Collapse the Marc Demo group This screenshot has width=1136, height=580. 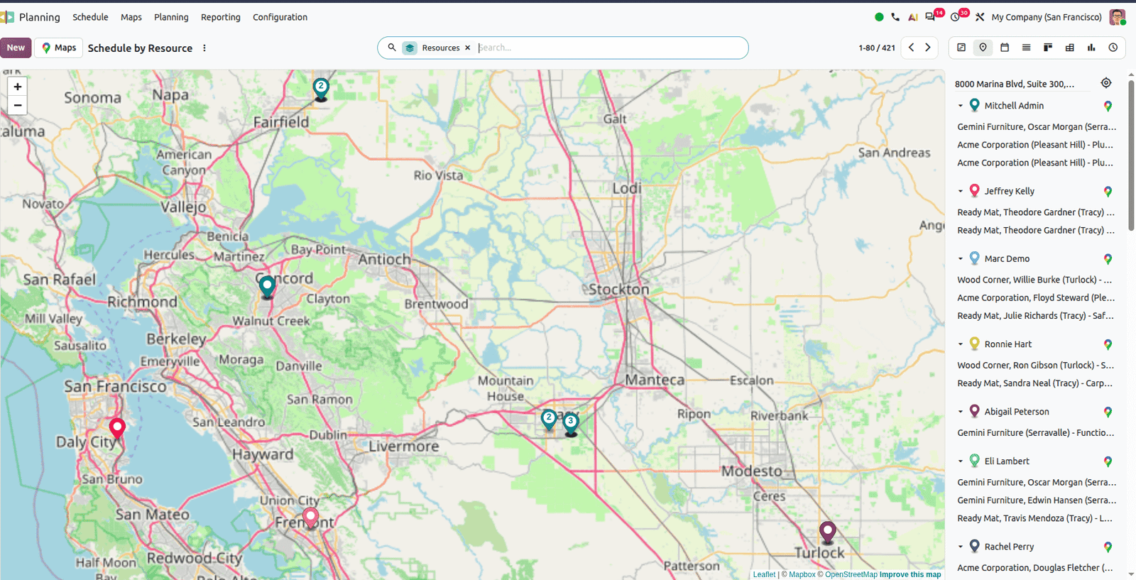click(x=961, y=259)
